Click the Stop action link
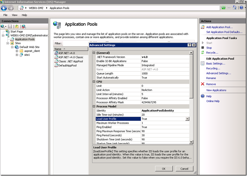The image size is (247, 176). [209, 48]
